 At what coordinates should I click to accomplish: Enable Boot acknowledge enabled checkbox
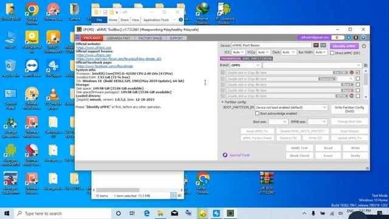[x=257, y=113]
